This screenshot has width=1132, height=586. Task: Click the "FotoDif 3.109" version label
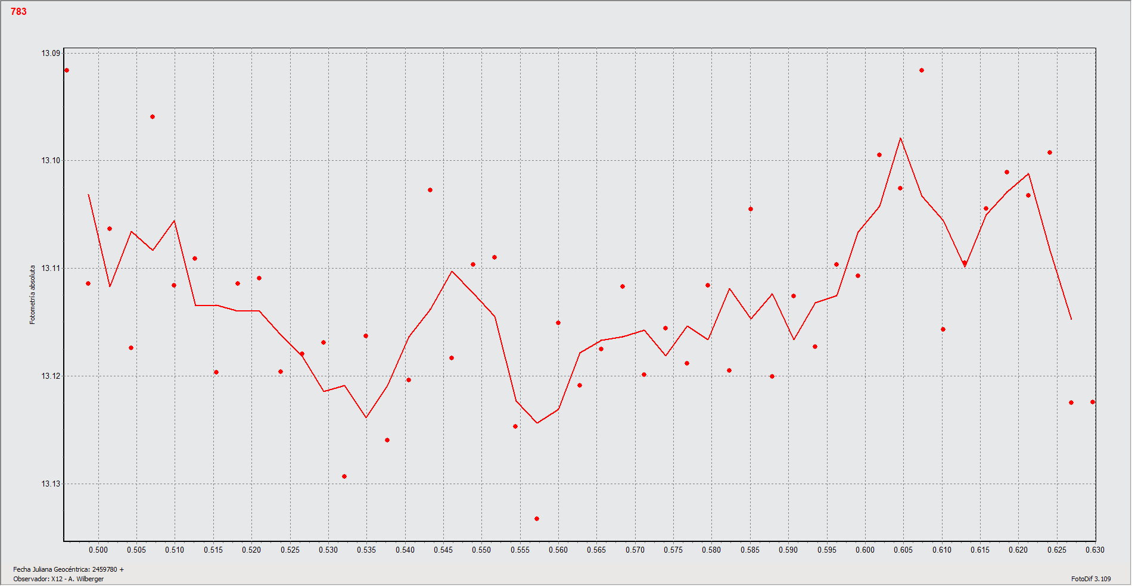click(1090, 579)
